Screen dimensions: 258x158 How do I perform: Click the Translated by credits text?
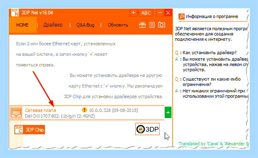tap(213, 144)
